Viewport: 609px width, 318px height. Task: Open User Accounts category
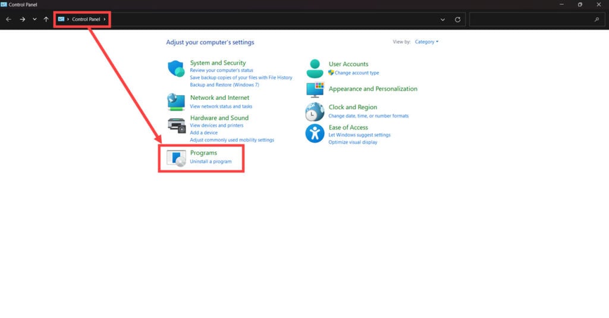tap(349, 64)
